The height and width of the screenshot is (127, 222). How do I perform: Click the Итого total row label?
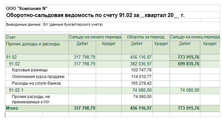point(12,108)
